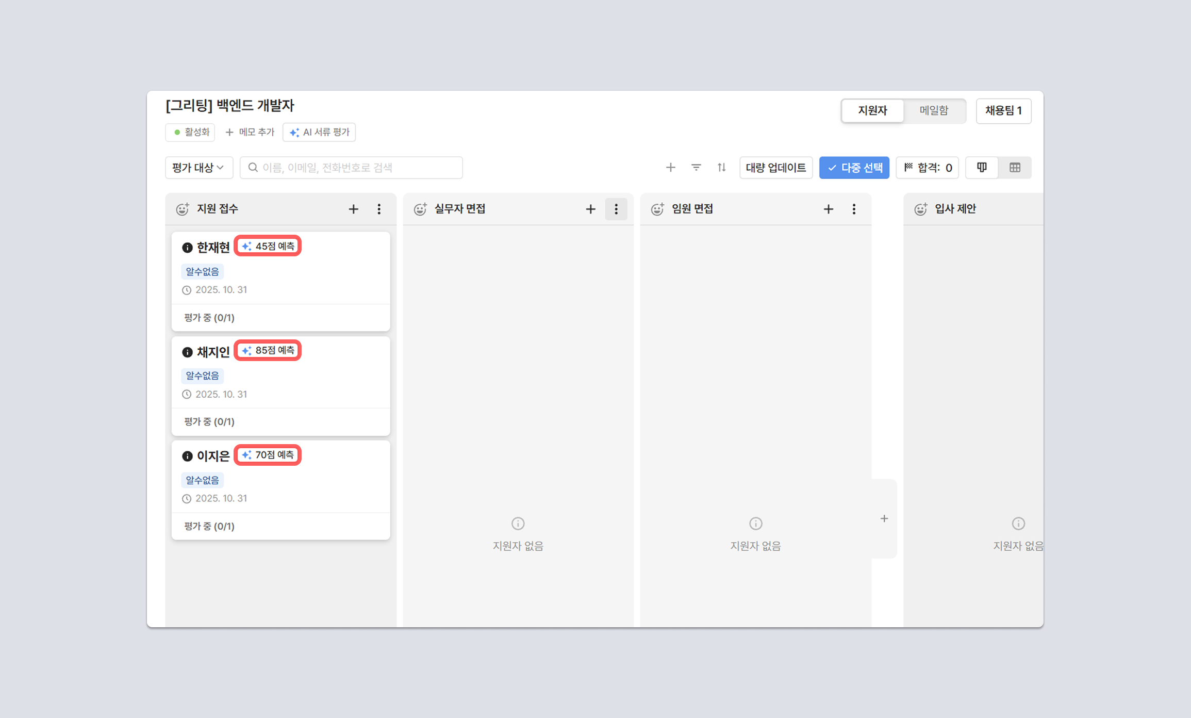Image resolution: width=1191 pixels, height=718 pixels.
Task: Select the 지원자 tab
Action: 872,110
